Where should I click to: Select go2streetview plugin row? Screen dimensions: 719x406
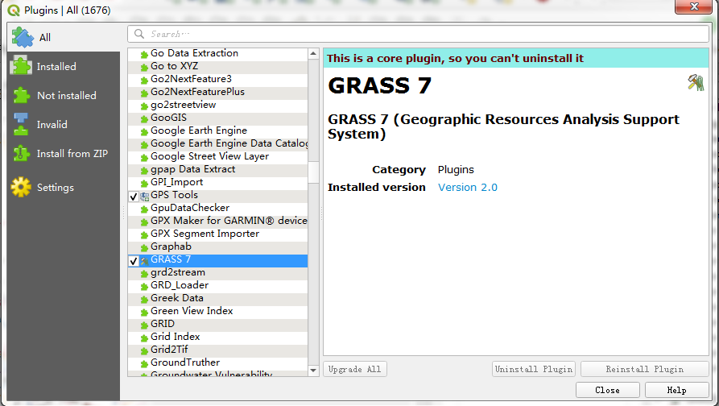218,105
